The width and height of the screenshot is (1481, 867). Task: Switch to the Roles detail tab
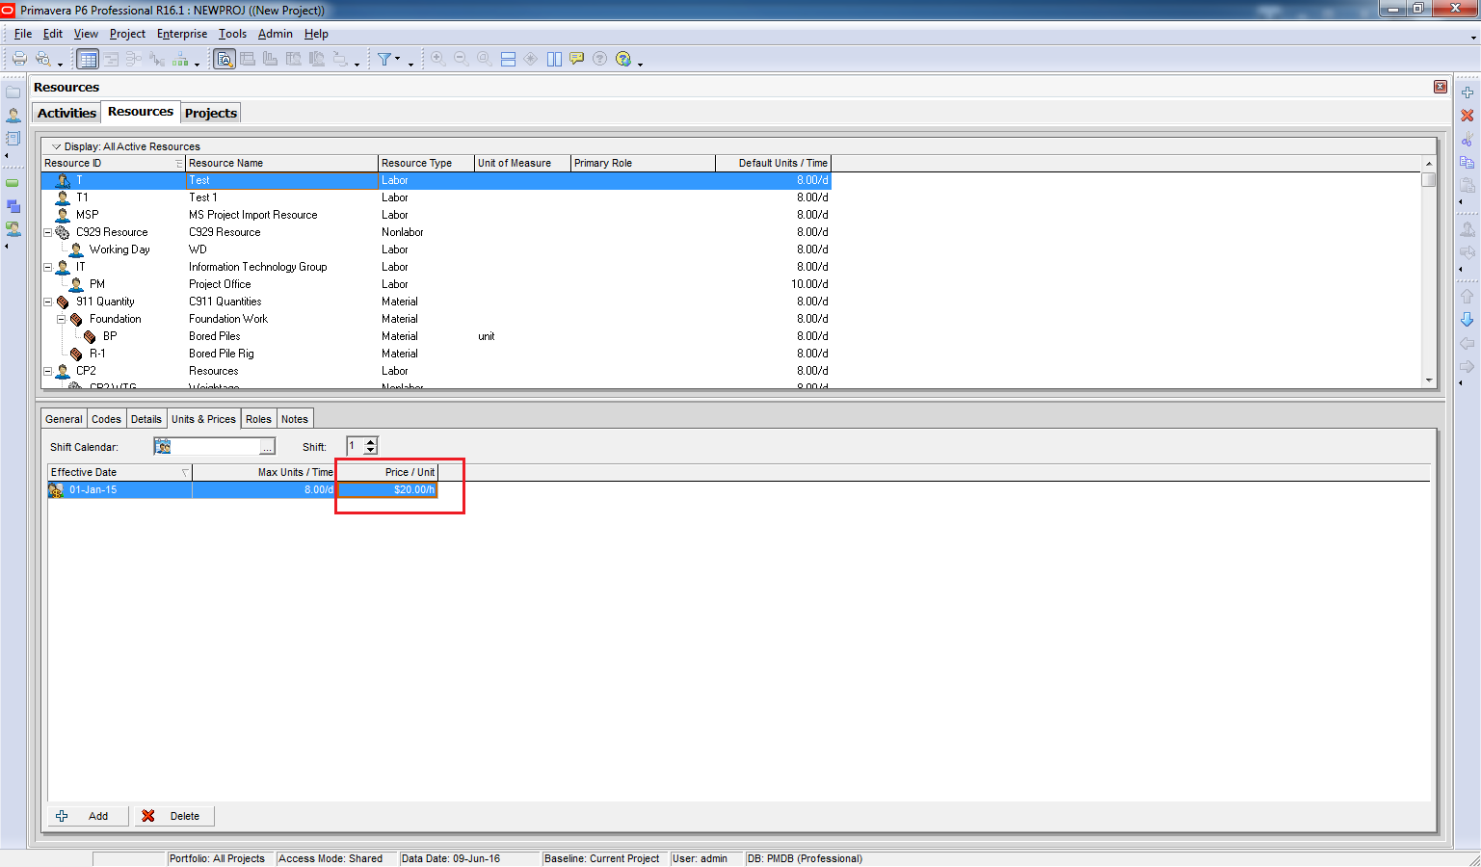tap(258, 419)
